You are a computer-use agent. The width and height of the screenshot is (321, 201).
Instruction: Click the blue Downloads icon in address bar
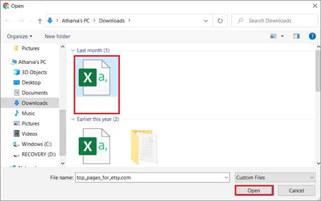(50, 21)
